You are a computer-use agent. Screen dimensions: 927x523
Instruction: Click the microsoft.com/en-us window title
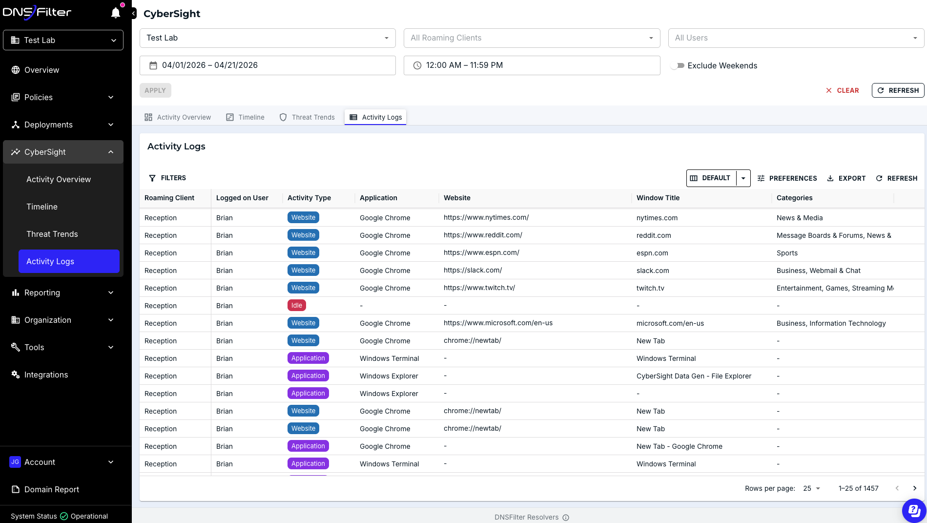(670, 323)
